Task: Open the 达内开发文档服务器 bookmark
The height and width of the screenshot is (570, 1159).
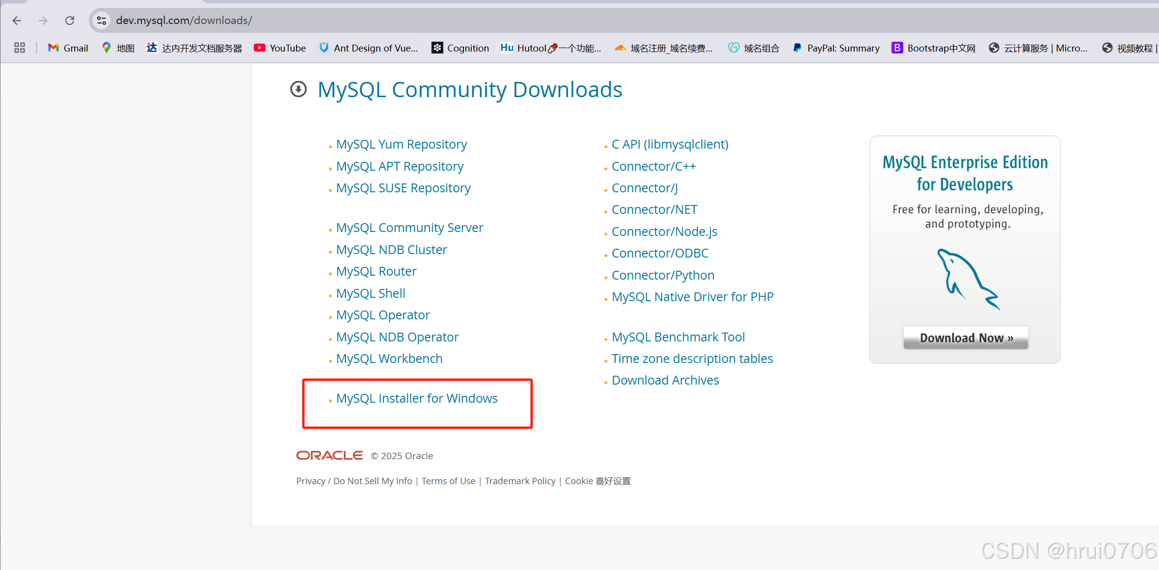Action: coord(194,48)
